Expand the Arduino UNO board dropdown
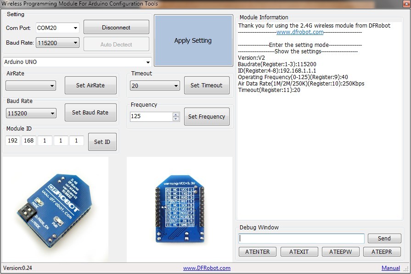This screenshot has height=274, width=411. (77, 62)
